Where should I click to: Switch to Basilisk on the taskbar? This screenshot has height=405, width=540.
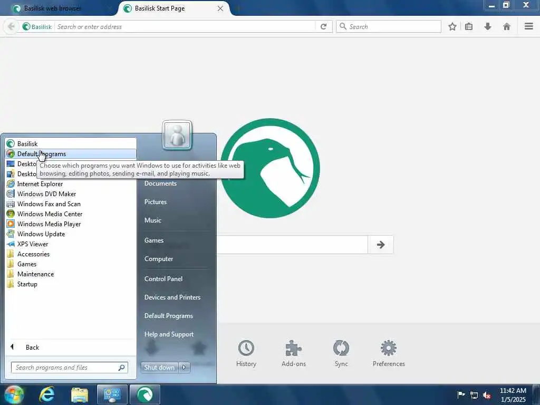(x=144, y=394)
